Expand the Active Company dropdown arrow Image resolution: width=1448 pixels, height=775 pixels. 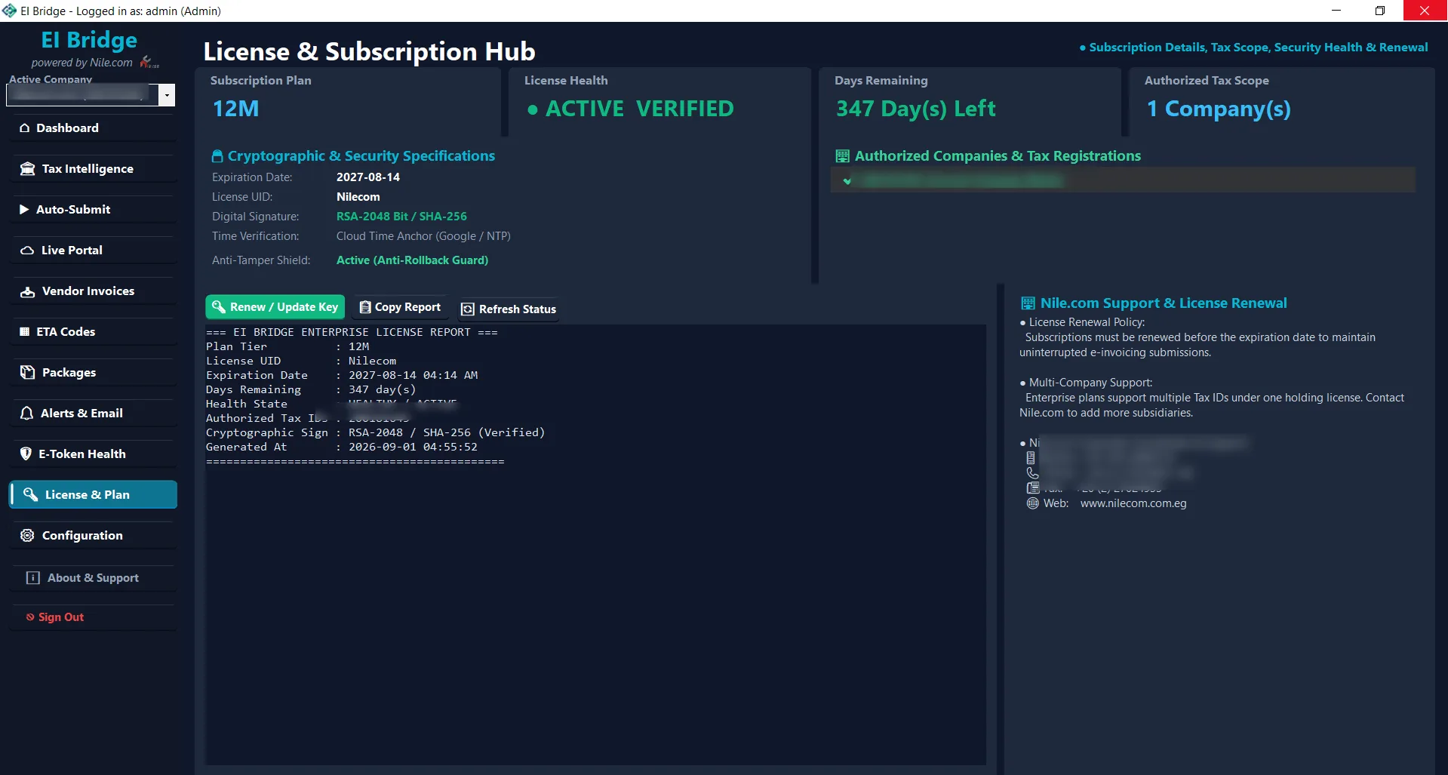[167, 95]
